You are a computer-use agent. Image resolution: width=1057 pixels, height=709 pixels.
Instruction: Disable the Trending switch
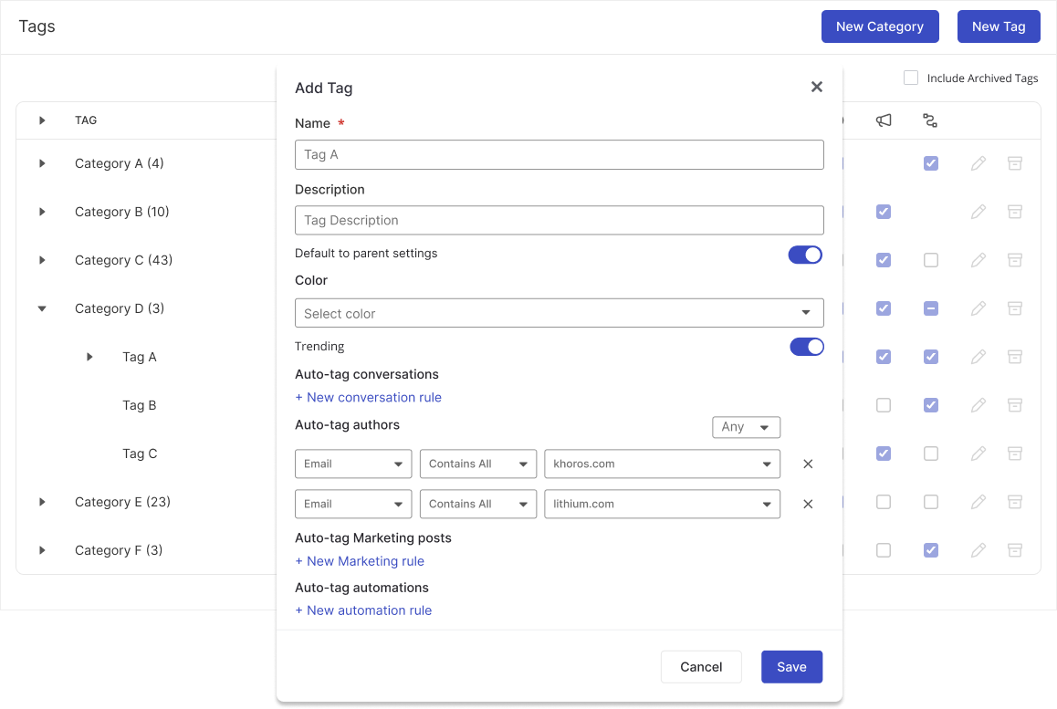pyautogui.click(x=805, y=347)
